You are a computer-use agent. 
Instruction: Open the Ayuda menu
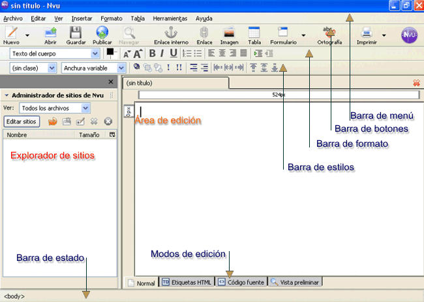coord(204,18)
